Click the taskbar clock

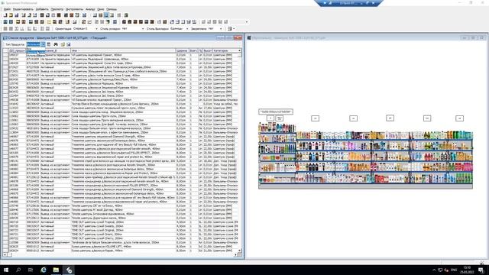pos(467,270)
